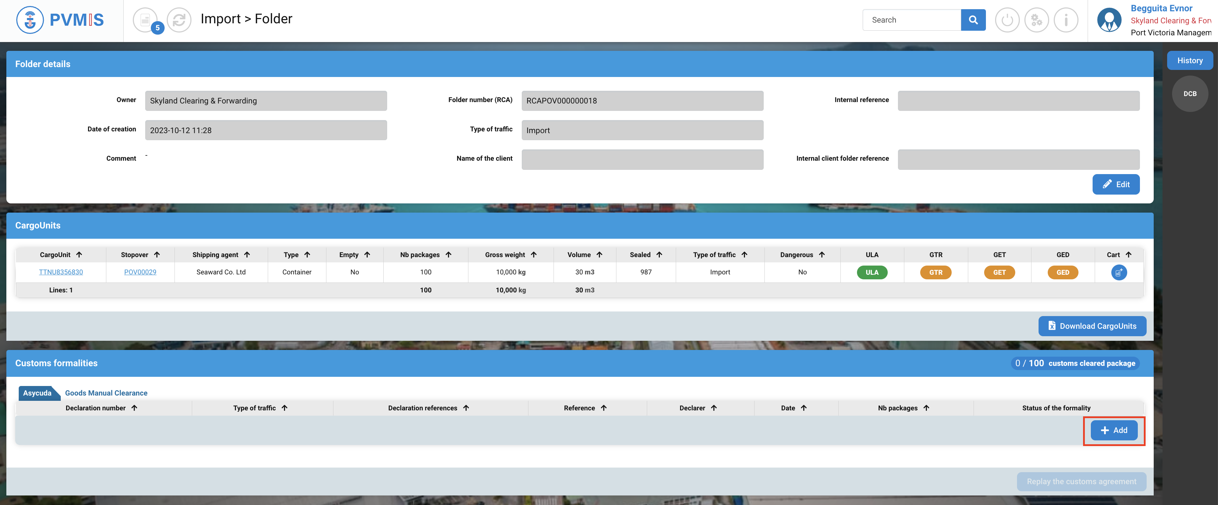Add TTNU8356830 to cart icon
Viewport: 1218px width, 505px height.
pyautogui.click(x=1119, y=272)
